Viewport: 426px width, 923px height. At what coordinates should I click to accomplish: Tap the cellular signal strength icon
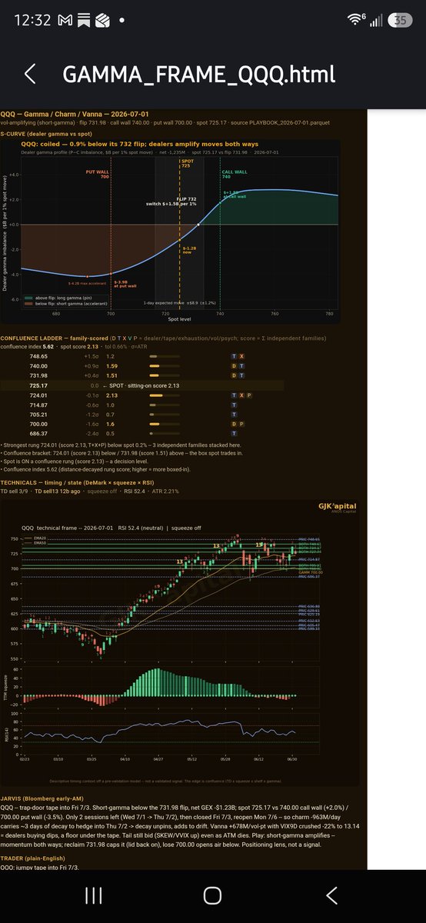point(375,20)
